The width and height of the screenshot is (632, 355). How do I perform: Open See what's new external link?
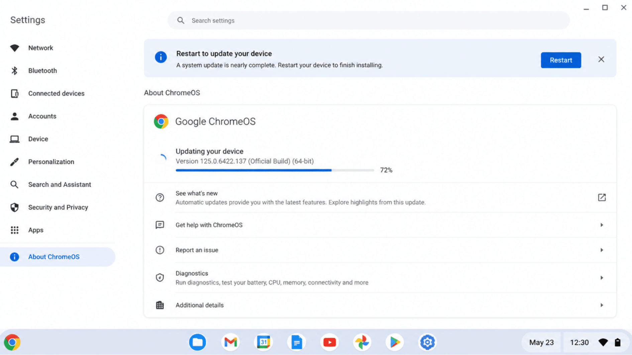602,197
